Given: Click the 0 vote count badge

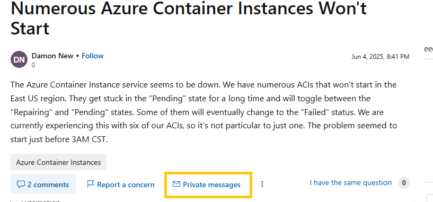Looking at the screenshot, I should coord(404,183).
